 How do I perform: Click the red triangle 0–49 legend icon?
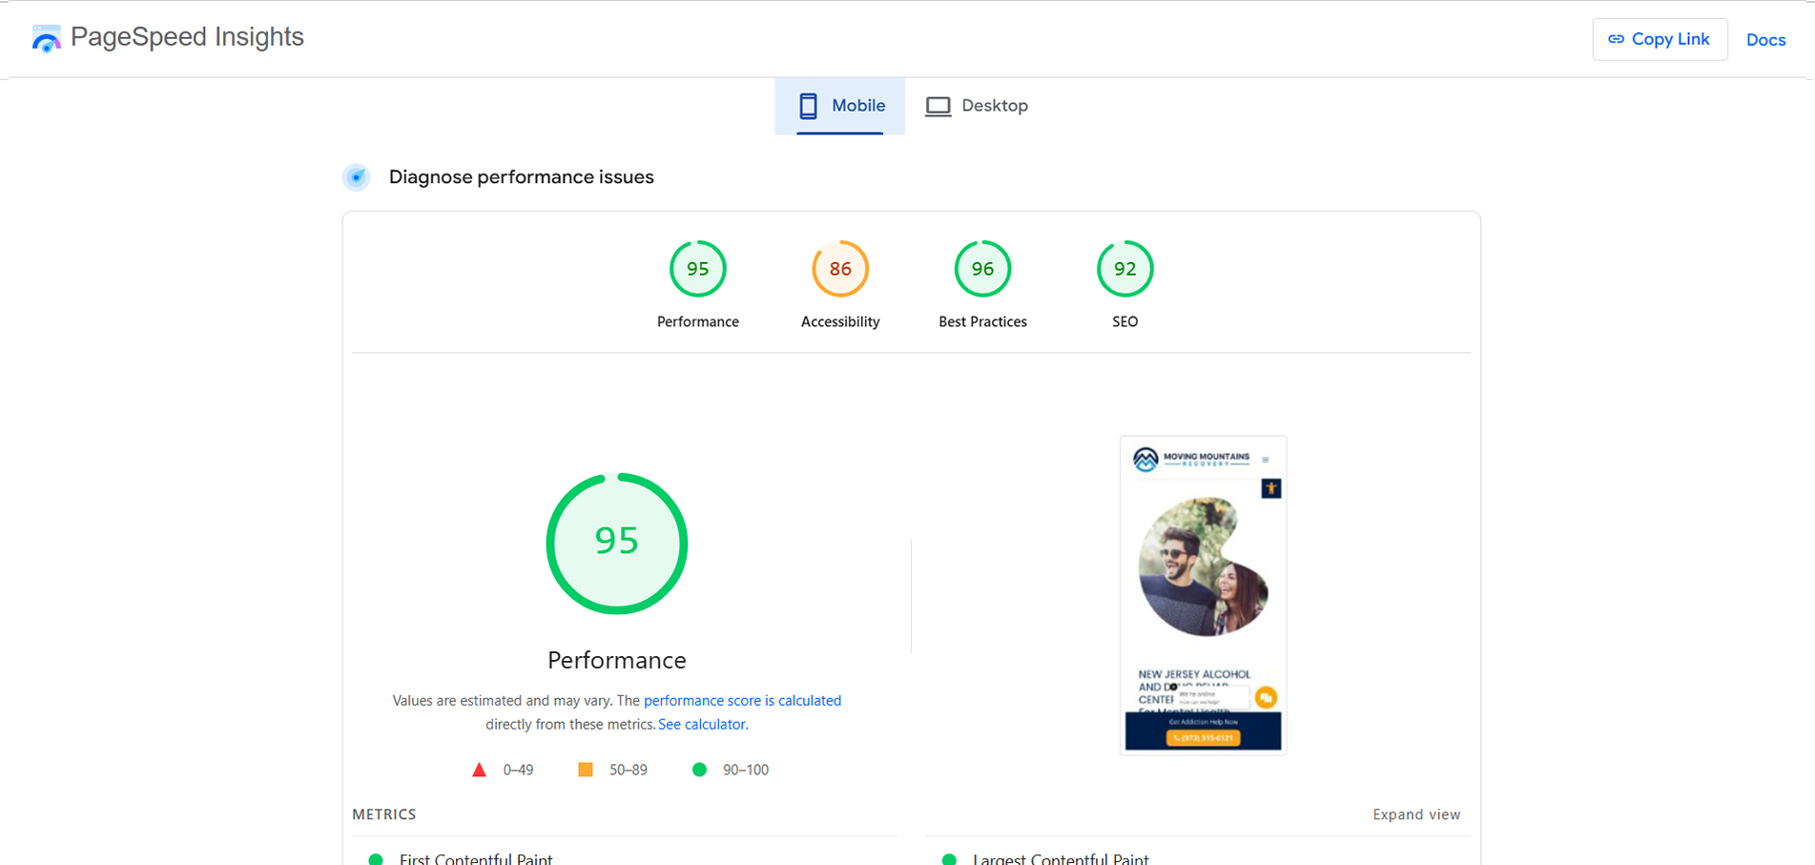(480, 770)
